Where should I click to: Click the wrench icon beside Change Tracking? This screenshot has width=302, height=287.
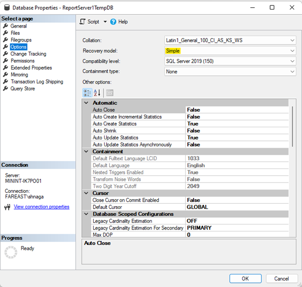[6, 54]
